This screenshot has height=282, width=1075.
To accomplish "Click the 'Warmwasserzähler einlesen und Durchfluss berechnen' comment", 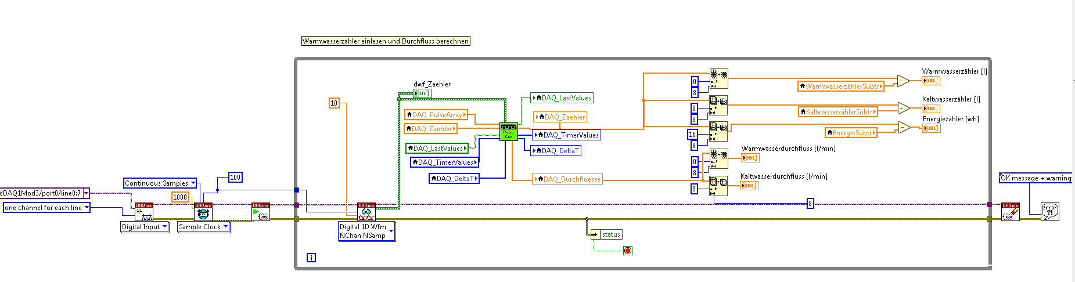I will point(386,41).
